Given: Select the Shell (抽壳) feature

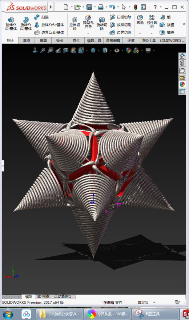Looking at the screenshot, I should click(x=167, y=32).
